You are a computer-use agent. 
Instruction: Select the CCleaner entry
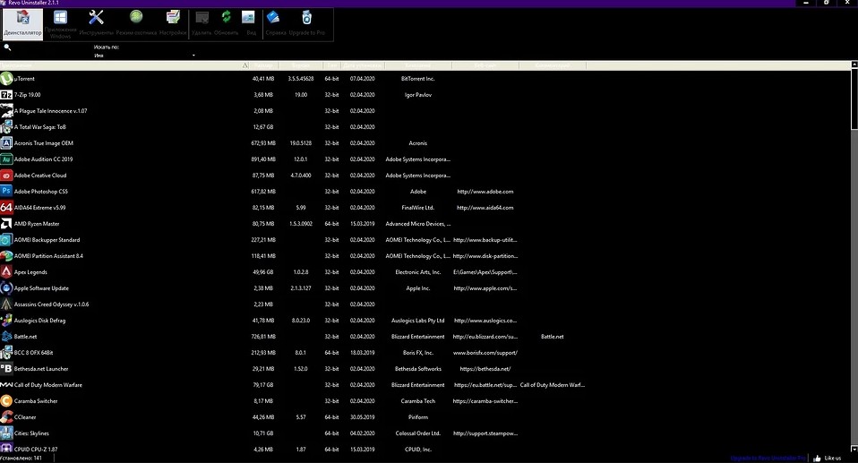(x=25, y=417)
